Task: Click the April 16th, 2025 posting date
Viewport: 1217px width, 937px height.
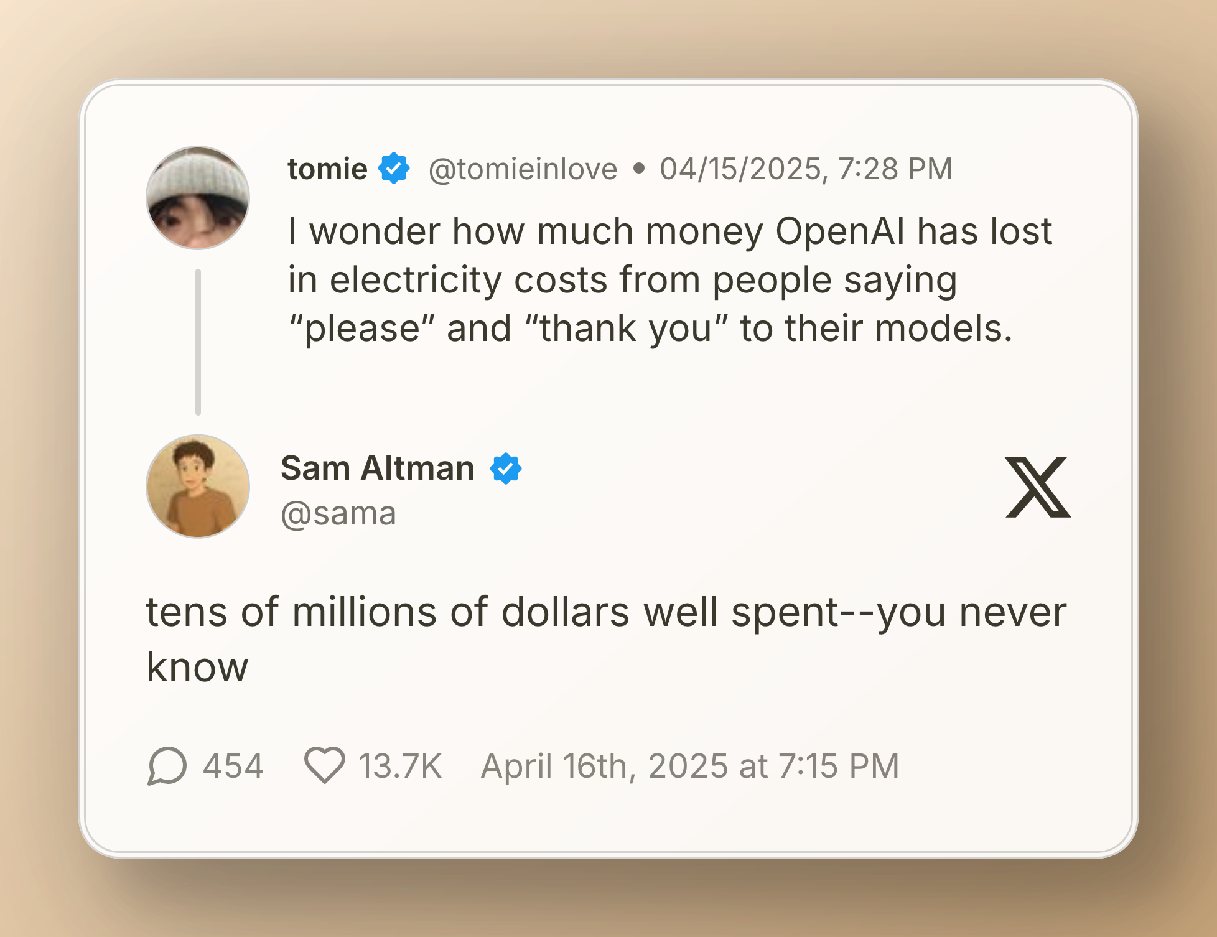Action: pyautogui.click(x=689, y=765)
